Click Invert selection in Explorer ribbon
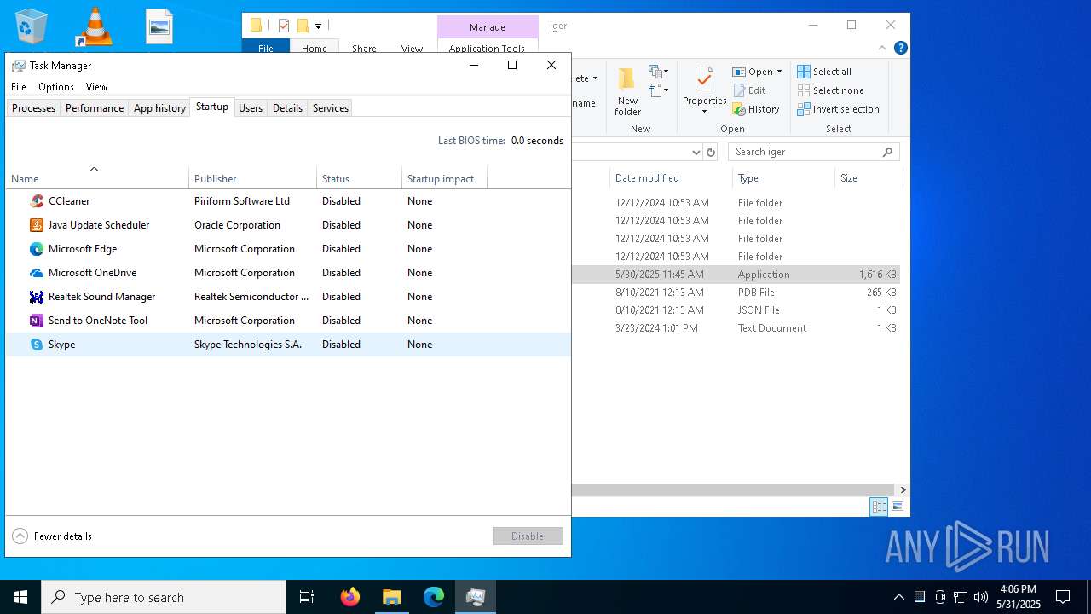 (x=838, y=109)
